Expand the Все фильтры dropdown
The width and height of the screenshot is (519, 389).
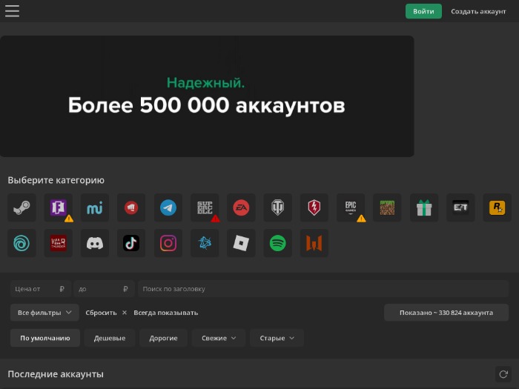(44, 313)
